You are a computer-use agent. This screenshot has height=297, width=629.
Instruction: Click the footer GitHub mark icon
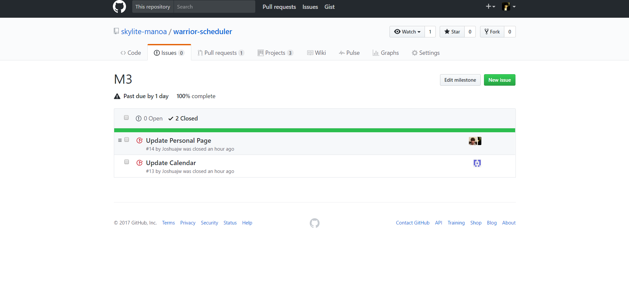[315, 223]
